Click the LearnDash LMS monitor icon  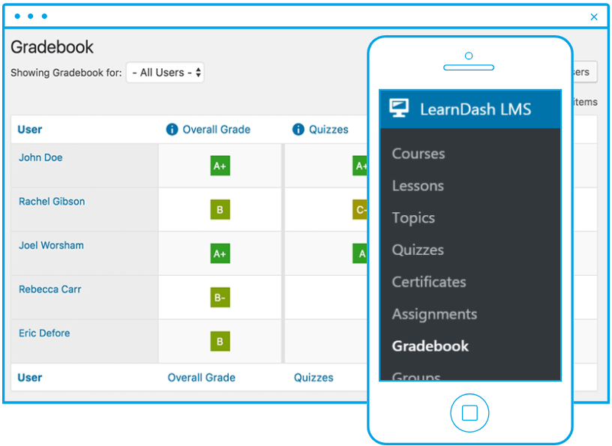click(399, 108)
